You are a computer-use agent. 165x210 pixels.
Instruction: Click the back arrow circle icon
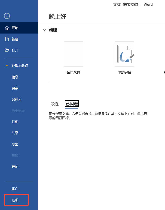point(7,16)
